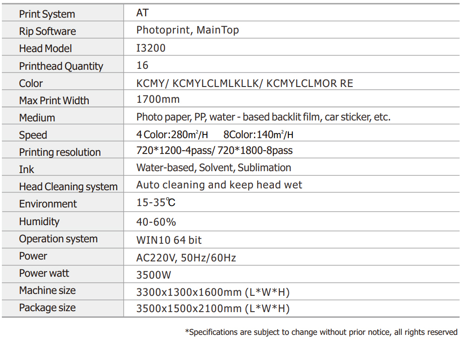The height and width of the screenshot is (340, 465).
Task: Click the 1700mm max print width value
Action: coord(158,99)
